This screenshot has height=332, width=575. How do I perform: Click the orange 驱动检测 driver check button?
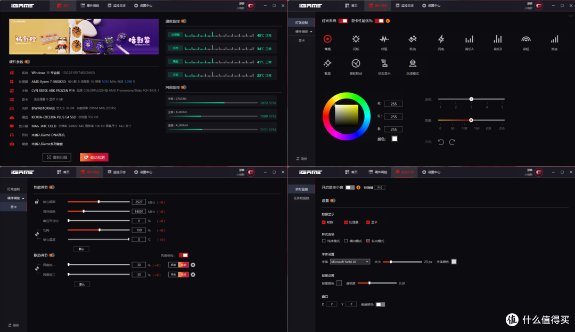click(94, 157)
